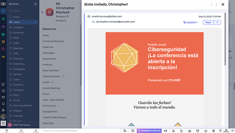
Task: Click the Mr. Christopher Maclead avatar
Action: pos(49,12)
